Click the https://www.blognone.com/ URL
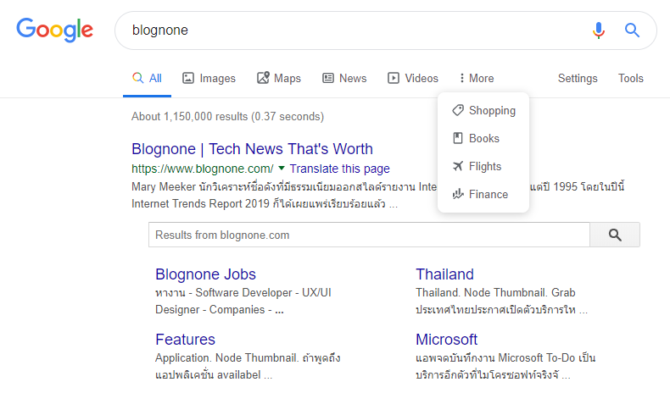This screenshot has width=670, height=393. [203, 169]
